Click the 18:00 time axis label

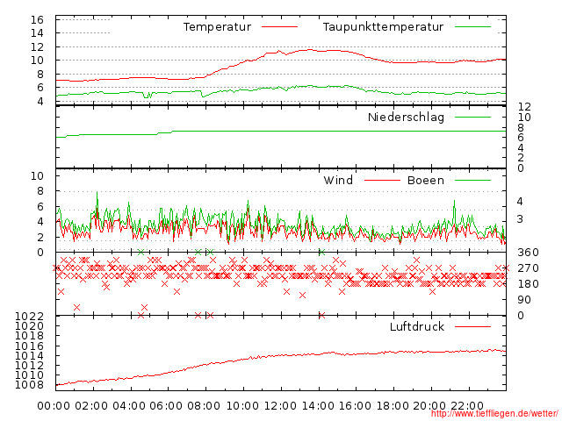click(x=393, y=406)
